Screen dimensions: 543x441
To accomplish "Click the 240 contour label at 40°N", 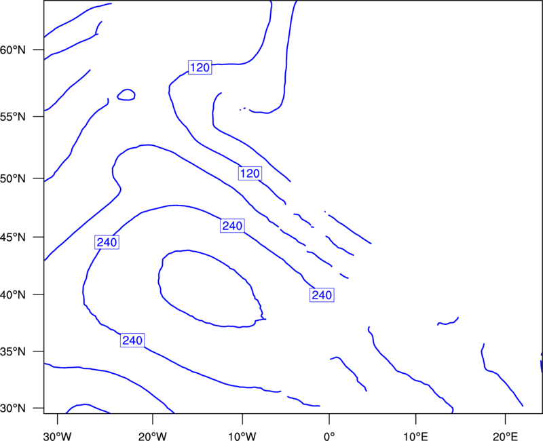I will coord(322,295).
